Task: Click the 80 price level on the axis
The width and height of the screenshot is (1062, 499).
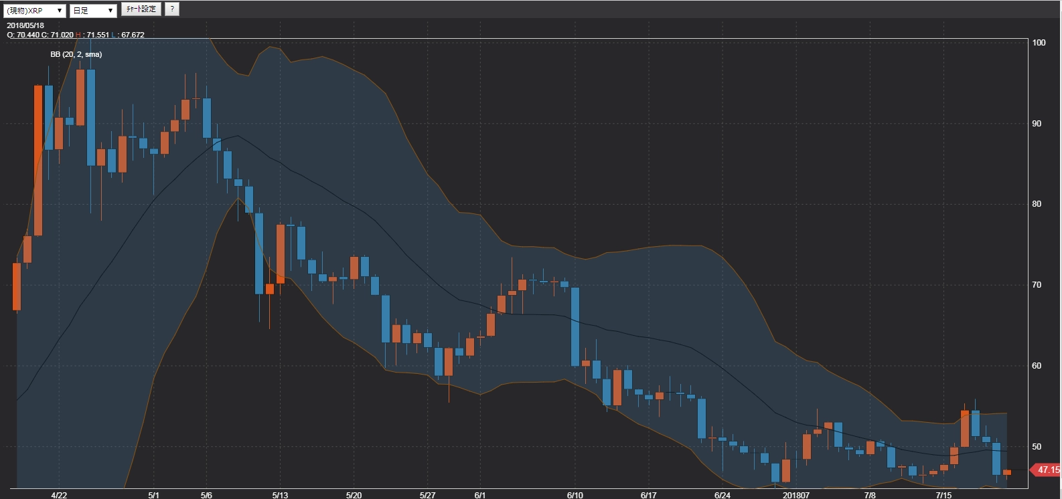Action: click(1037, 204)
